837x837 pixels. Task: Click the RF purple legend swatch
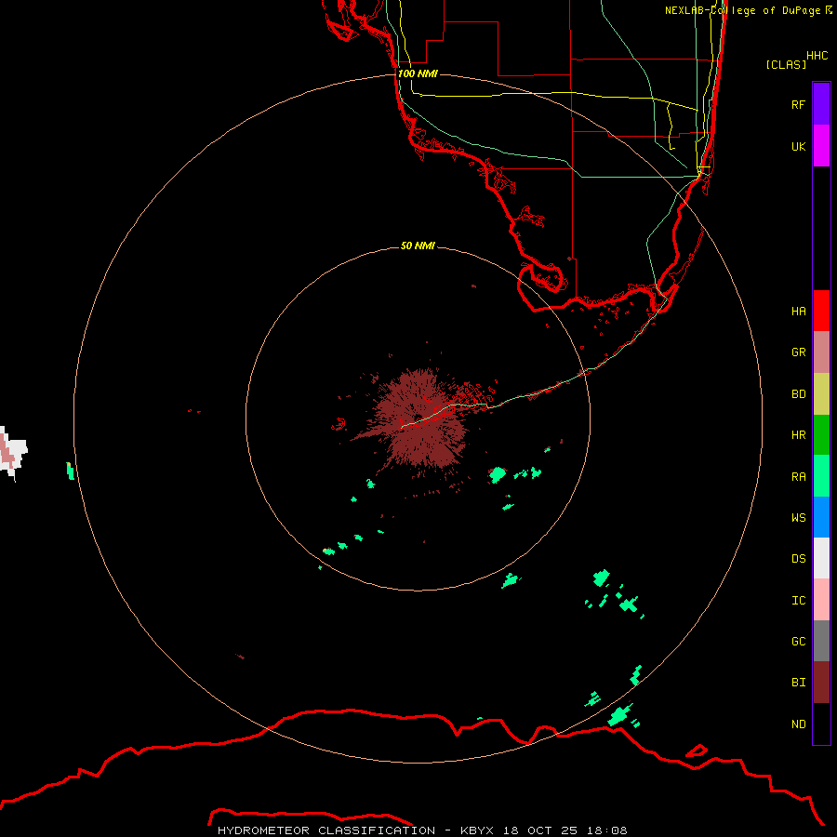point(821,104)
